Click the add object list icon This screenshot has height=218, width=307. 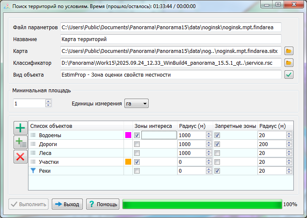point(20,142)
